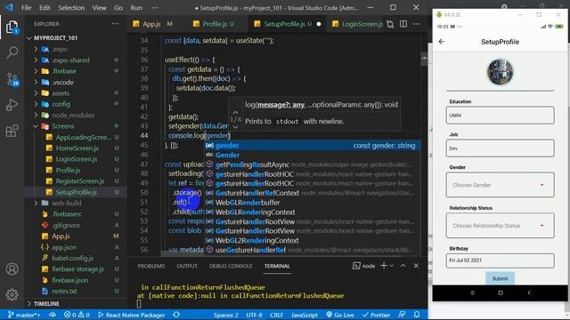The image size is (570, 320).
Task: Expand the Timeline section
Action: [x=46, y=303]
